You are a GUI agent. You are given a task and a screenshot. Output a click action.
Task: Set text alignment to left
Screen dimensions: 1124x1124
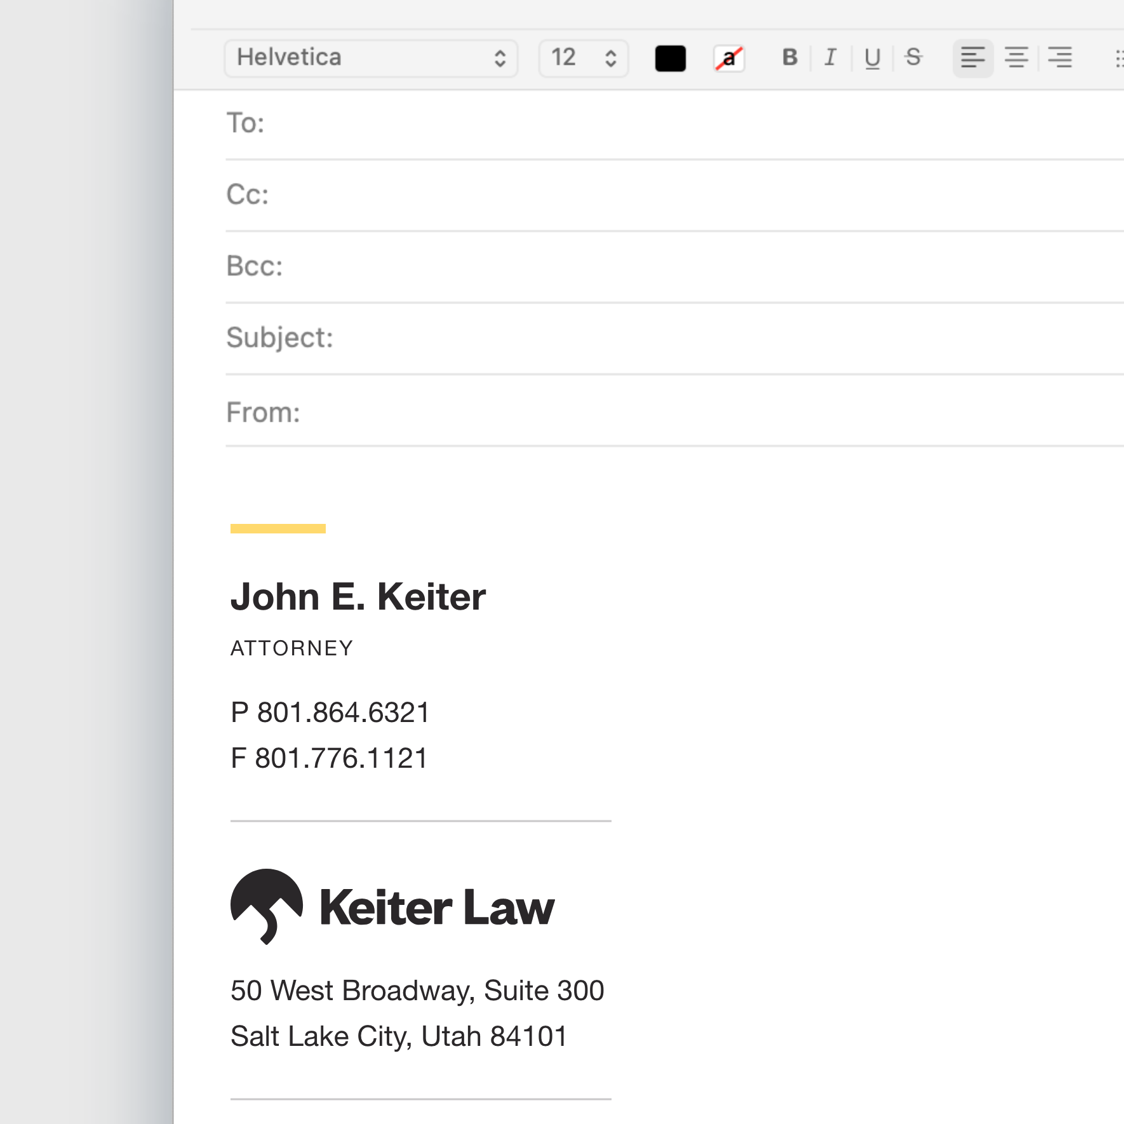972,58
